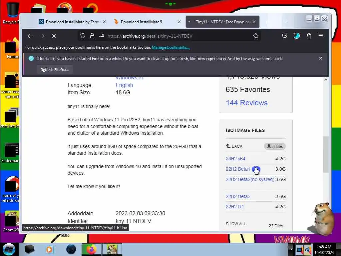This screenshot has width=341, height=256.
Task: Download the 22H2 Beta2(no sysreq) ISO
Action: (x=250, y=179)
